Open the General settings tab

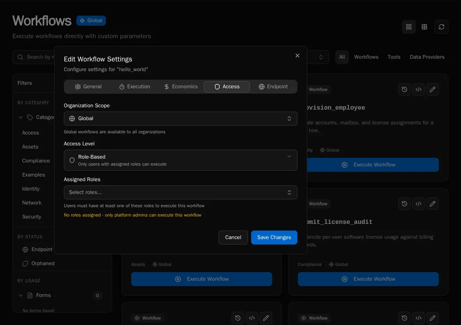(88, 87)
